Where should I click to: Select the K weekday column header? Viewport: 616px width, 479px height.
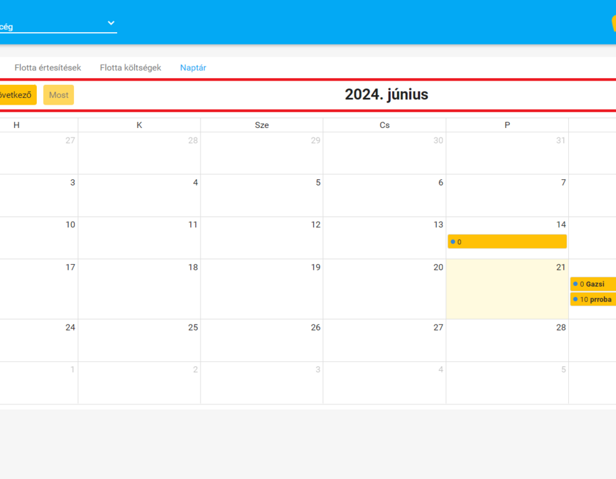[139, 125]
